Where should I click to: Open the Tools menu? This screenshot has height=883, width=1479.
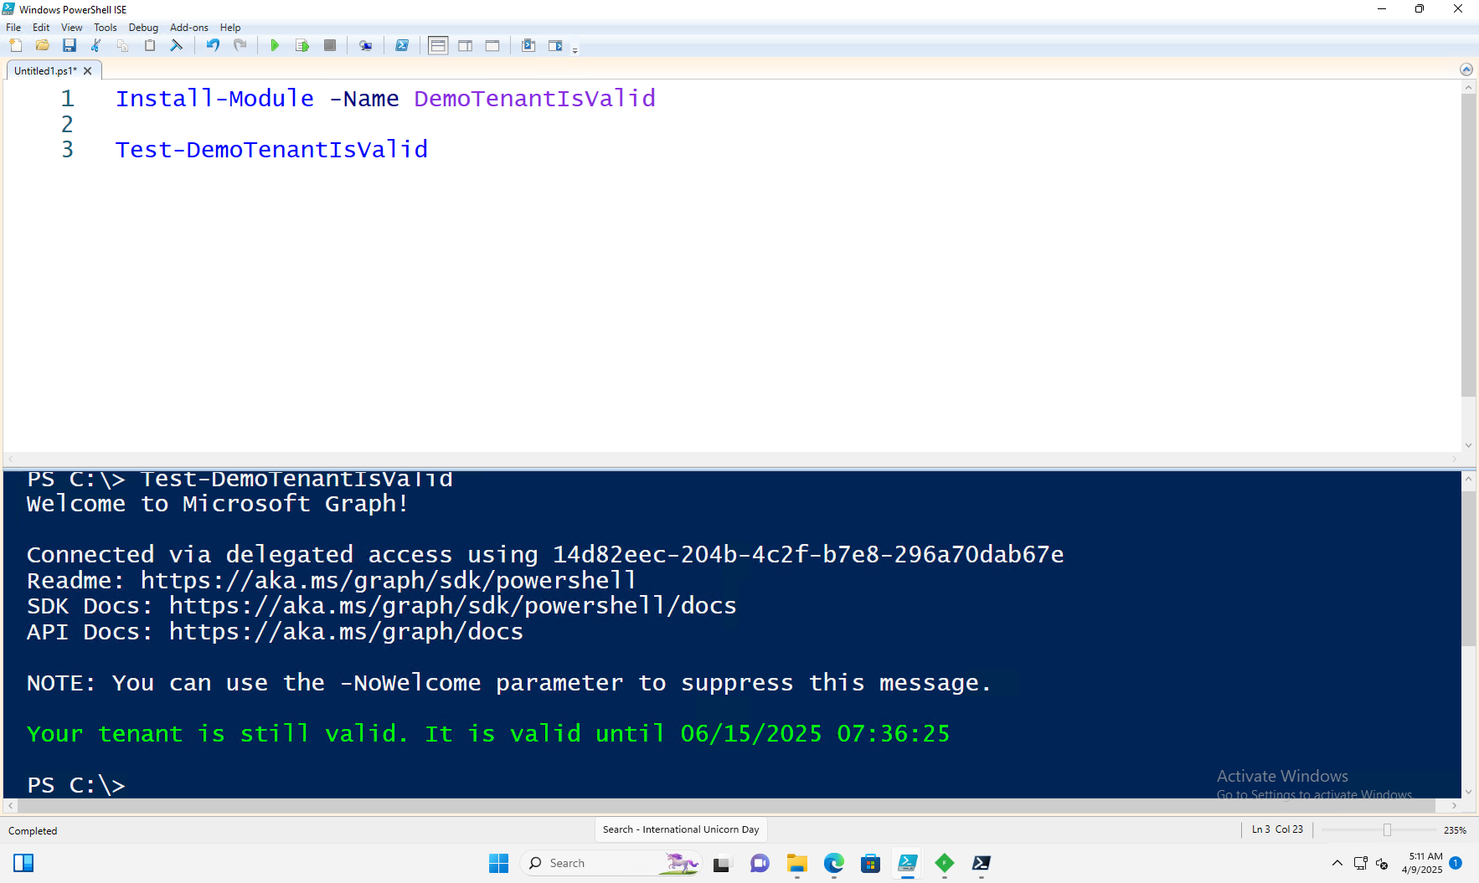coord(106,28)
